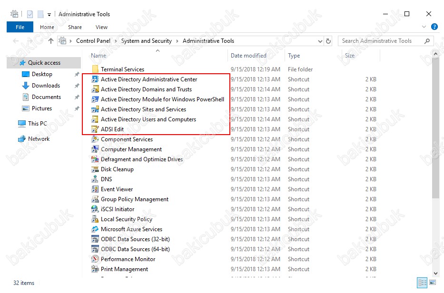Open the View ribbon tab
Image resolution: width=444 pixels, height=293 pixels.
(101, 27)
